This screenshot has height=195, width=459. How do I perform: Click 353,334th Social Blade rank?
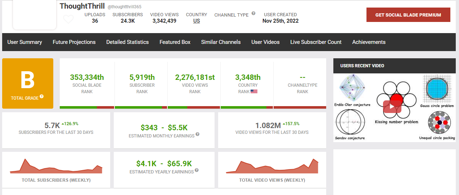[x=87, y=77]
